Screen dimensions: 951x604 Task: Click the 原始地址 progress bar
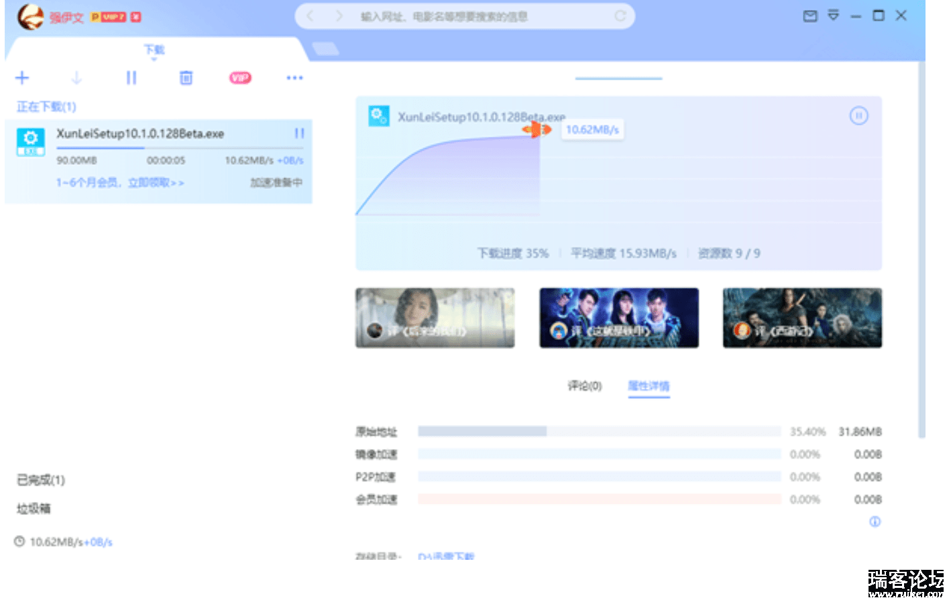coord(599,432)
